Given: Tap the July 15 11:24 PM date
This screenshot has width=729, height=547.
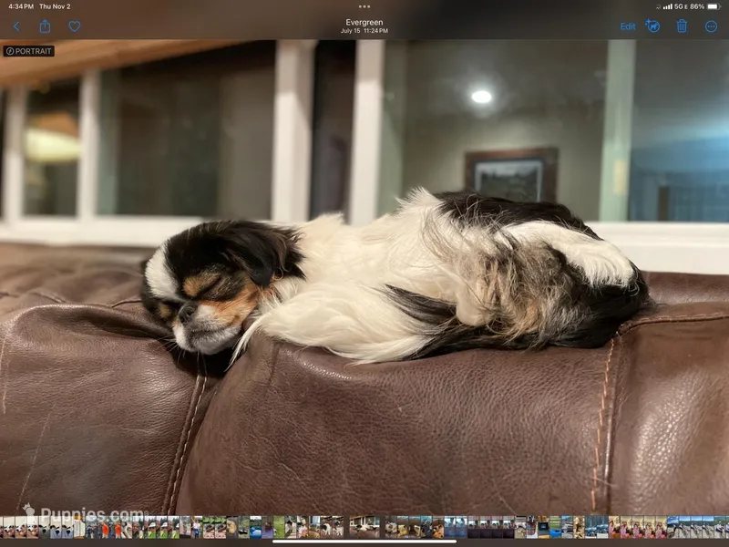Looking at the screenshot, I should click(x=364, y=31).
